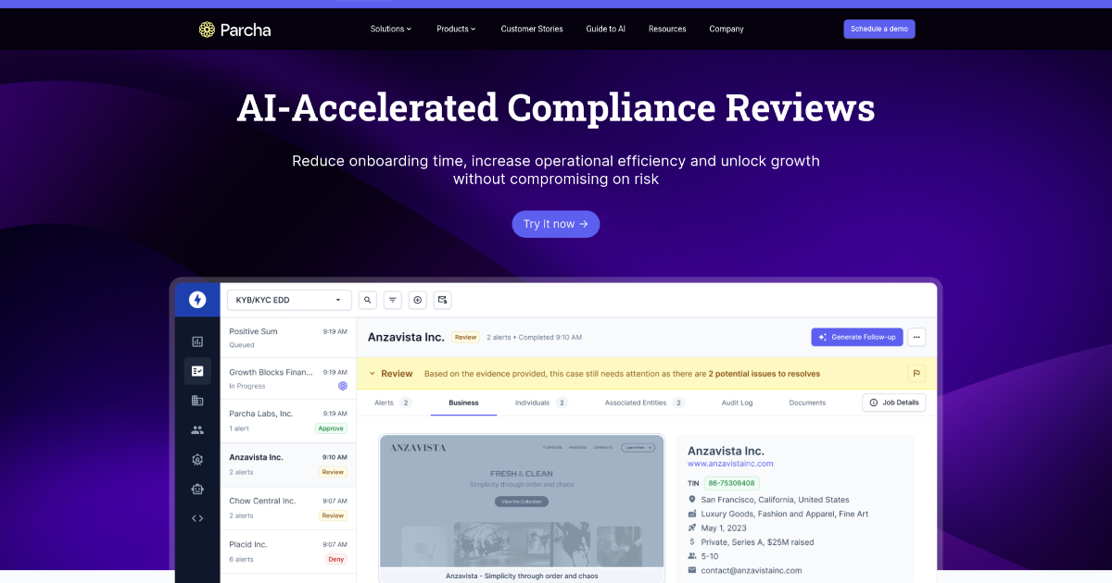Open the Products dropdown in navigation
1112x583 pixels.
pyautogui.click(x=456, y=29)
